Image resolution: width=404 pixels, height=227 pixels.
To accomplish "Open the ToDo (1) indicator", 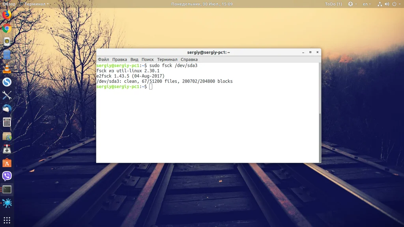I will click(x=333, y=4).
